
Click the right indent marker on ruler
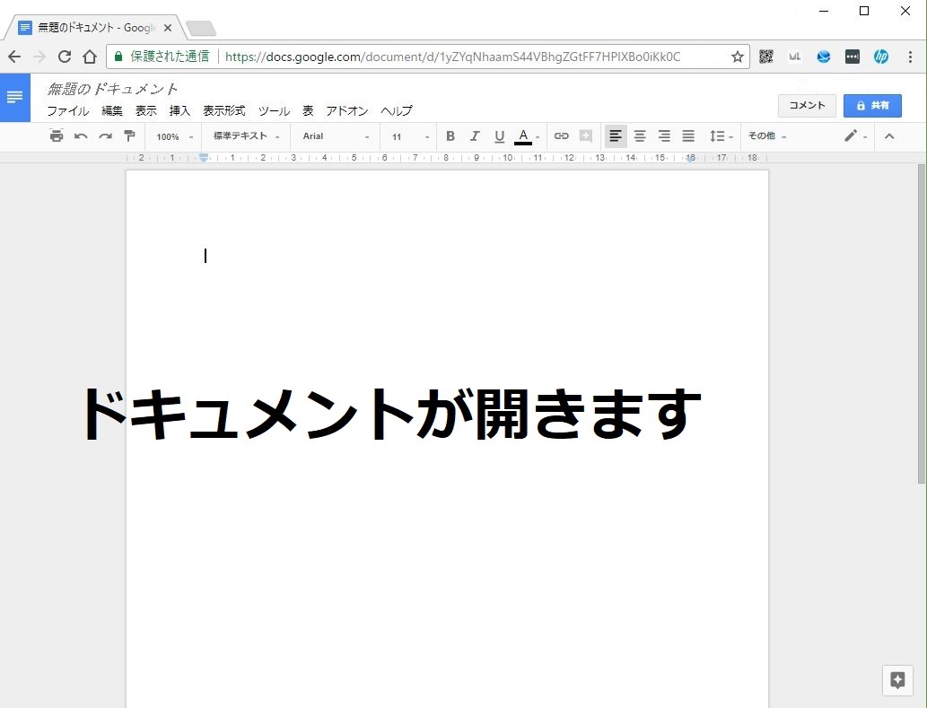pyautogui.click(x=690, y=158)
